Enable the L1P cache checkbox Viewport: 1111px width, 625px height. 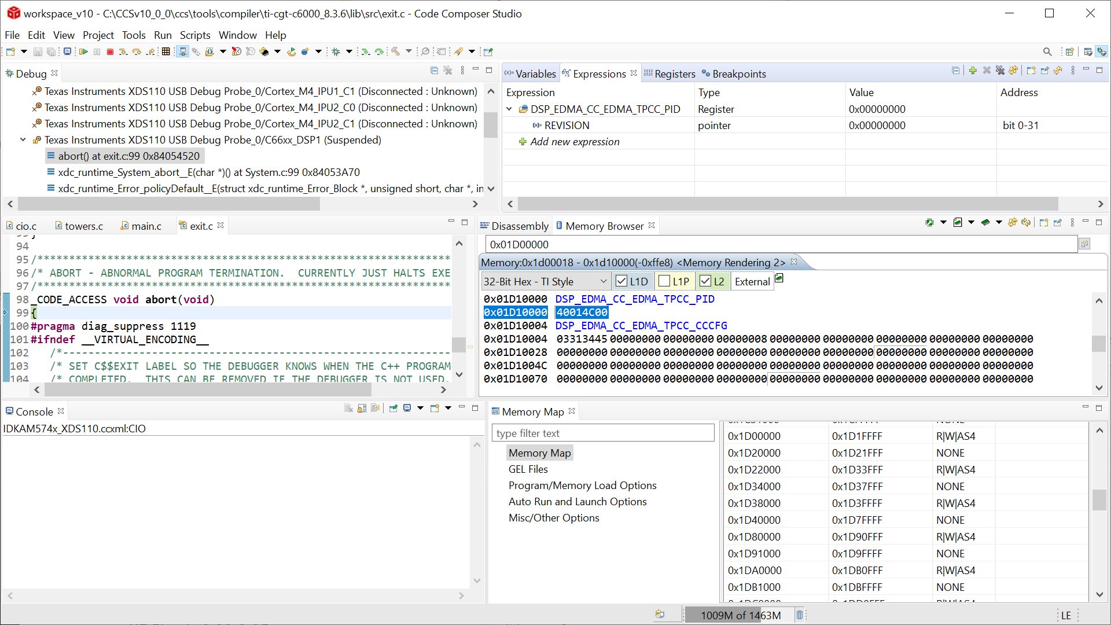(x=664, y=281)
